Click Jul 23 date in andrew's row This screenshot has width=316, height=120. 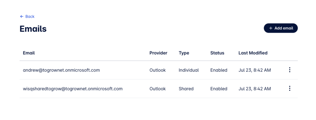254,70
